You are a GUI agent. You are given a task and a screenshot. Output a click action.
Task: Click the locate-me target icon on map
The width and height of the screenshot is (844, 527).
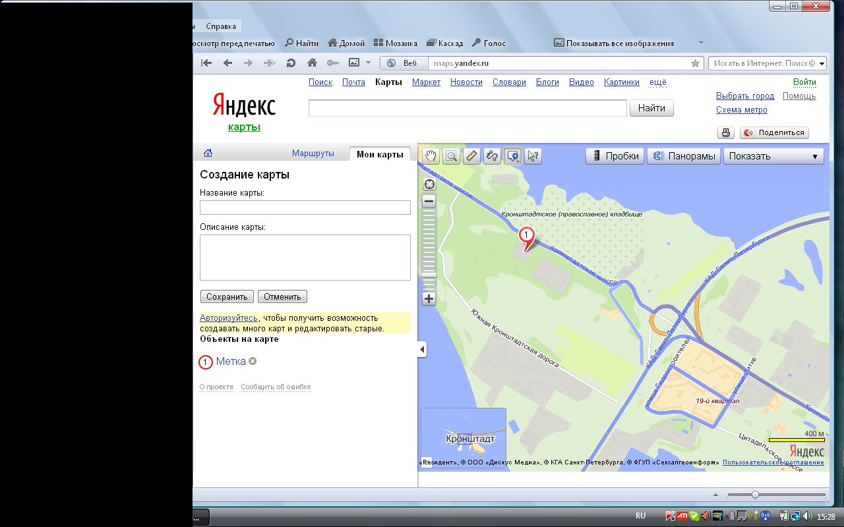pos(429,184)
